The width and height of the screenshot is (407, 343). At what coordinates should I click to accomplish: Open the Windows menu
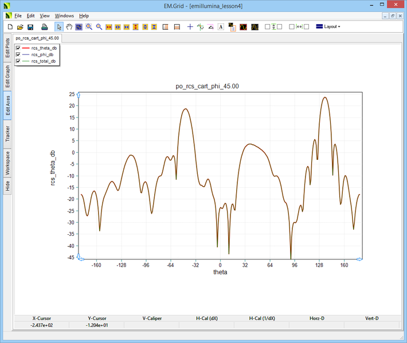(x=64, y=16)
